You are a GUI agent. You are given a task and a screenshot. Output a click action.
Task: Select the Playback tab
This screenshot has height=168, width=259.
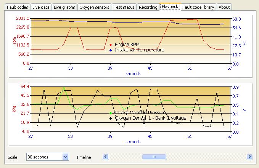click(170, 7)
